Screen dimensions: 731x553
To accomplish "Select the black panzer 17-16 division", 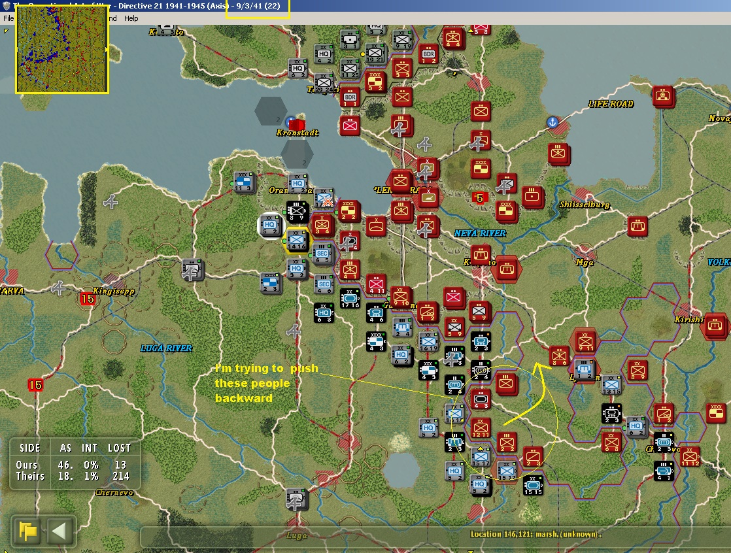I will (x=350, y=299).
